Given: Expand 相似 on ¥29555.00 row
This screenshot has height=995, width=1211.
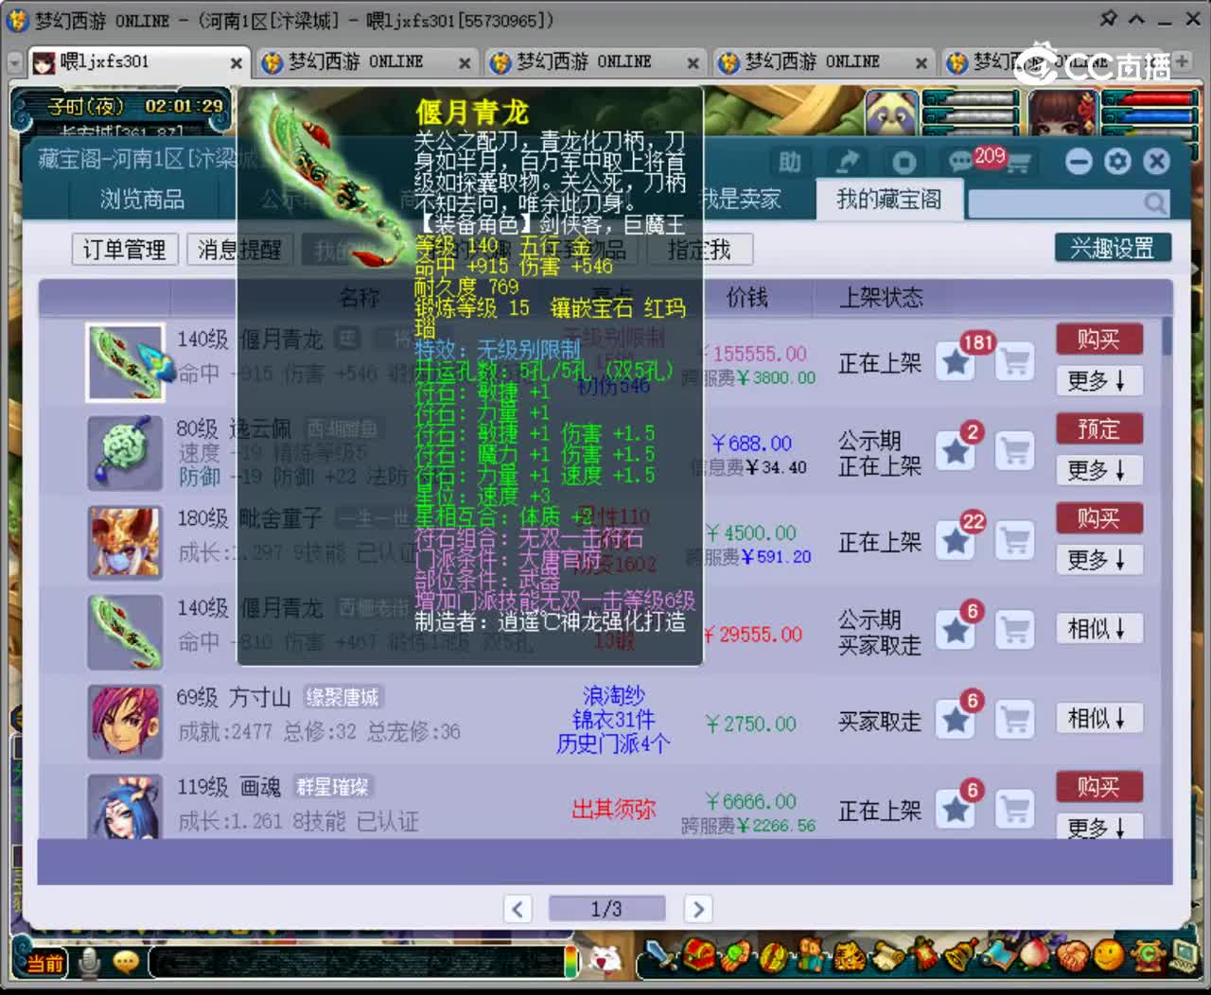Looking at the screenshot, I should point(1098,629).
